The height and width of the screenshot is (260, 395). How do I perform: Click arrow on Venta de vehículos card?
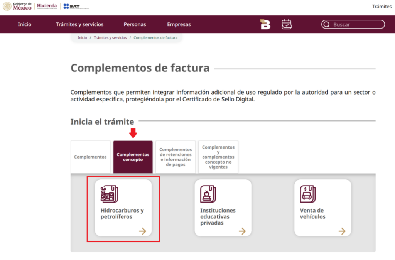[342, 231]
